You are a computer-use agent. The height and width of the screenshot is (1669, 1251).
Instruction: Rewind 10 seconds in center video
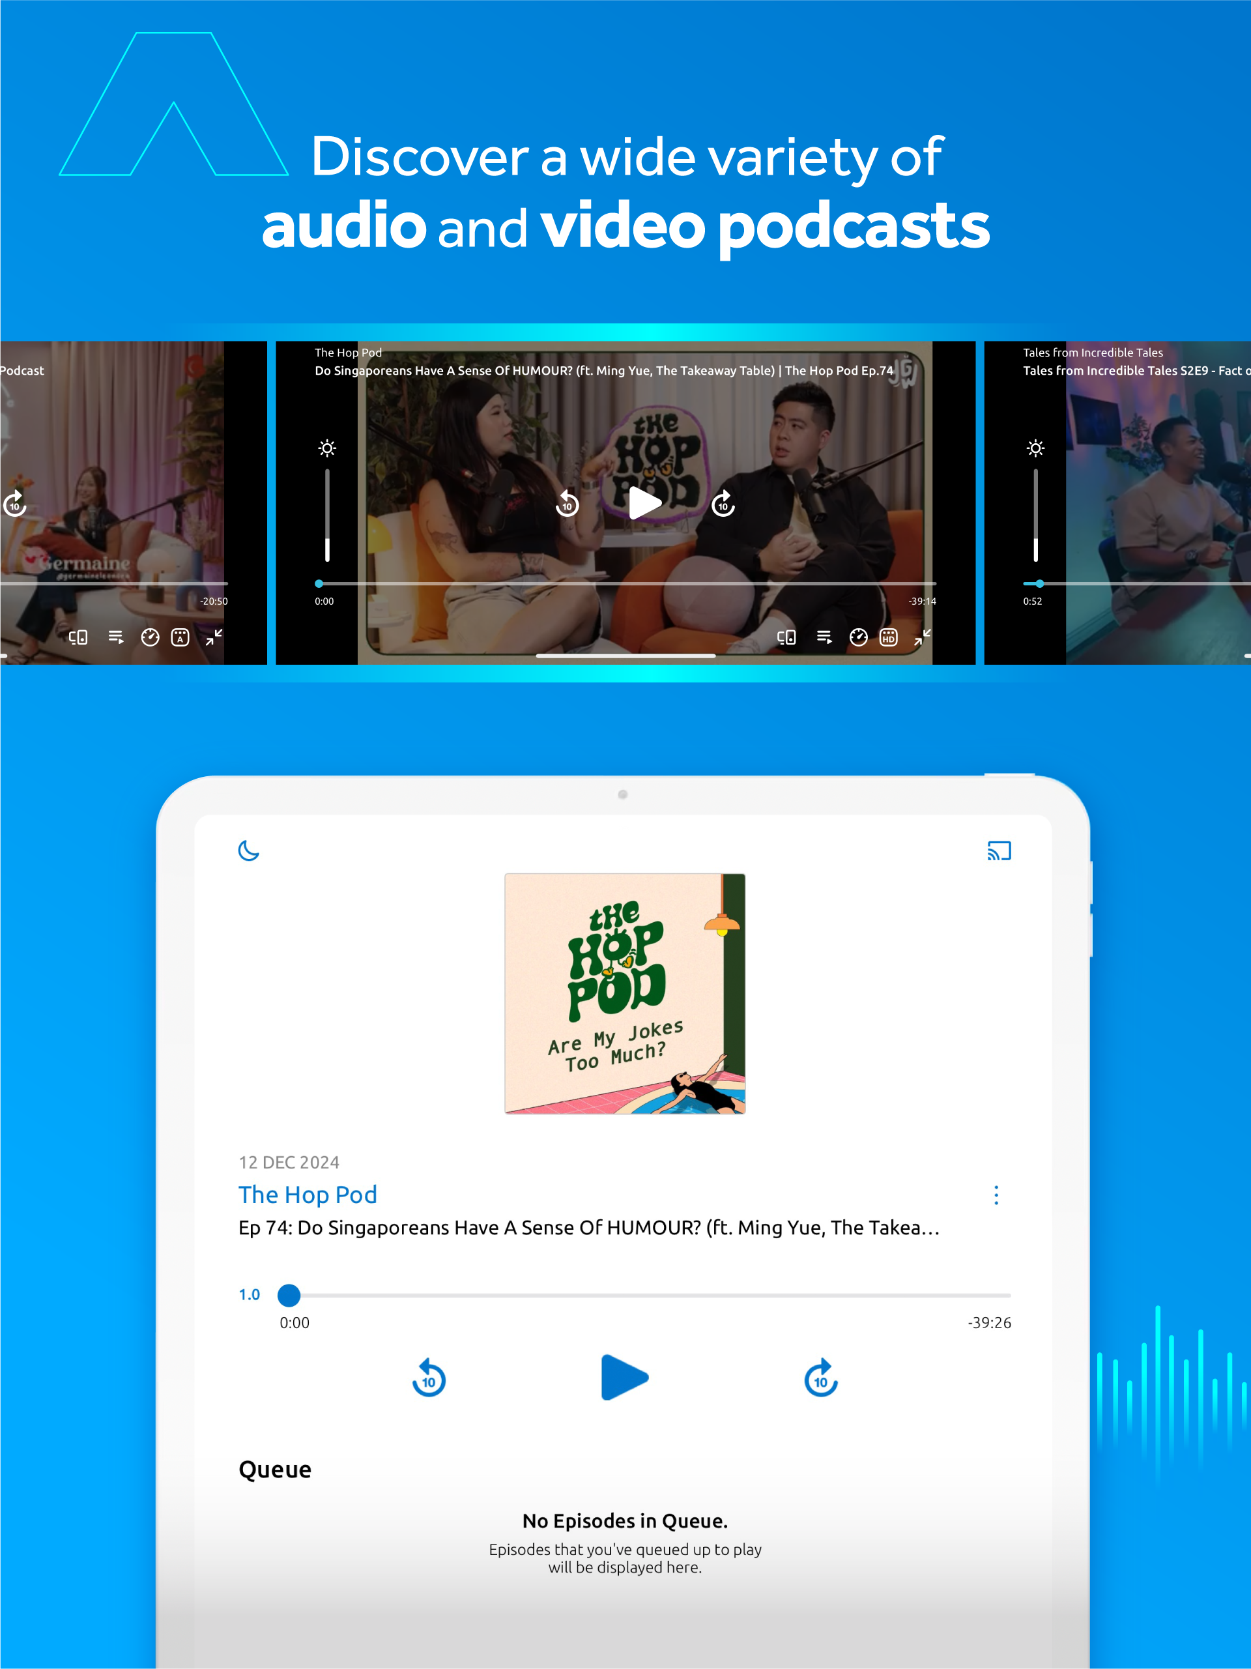coord(568,503)
